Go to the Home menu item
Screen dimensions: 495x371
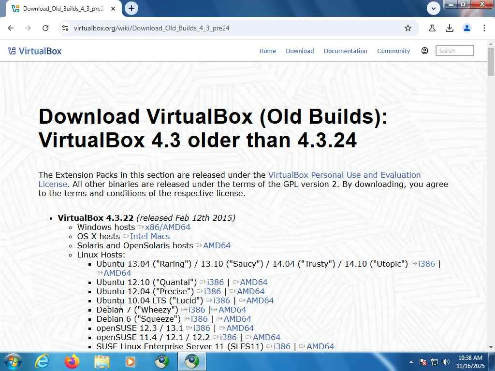267,51
